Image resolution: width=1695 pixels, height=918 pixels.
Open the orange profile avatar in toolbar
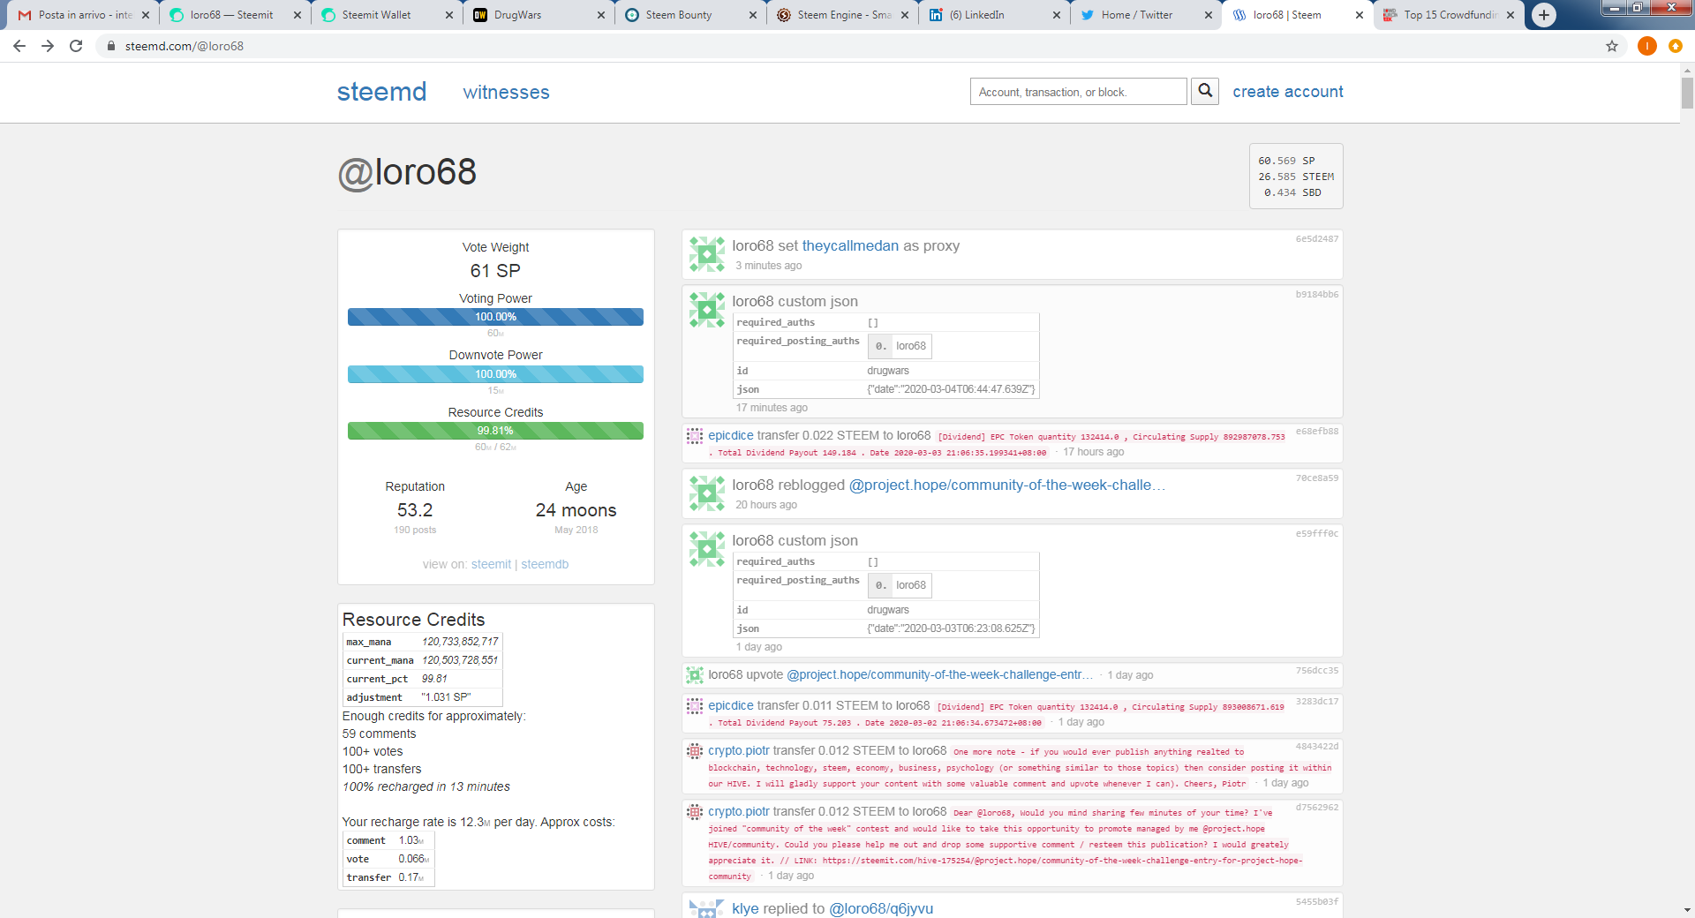coord(1646,46)
